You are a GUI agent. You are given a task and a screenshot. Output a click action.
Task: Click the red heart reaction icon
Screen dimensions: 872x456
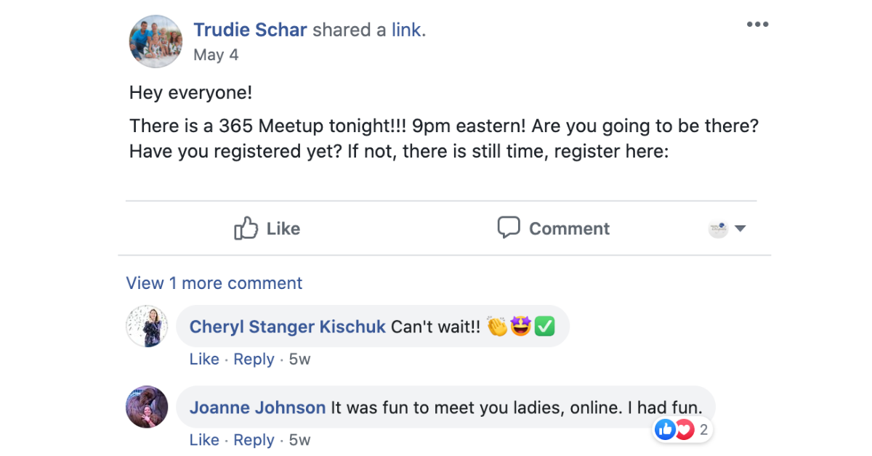[x=684, y=430]
